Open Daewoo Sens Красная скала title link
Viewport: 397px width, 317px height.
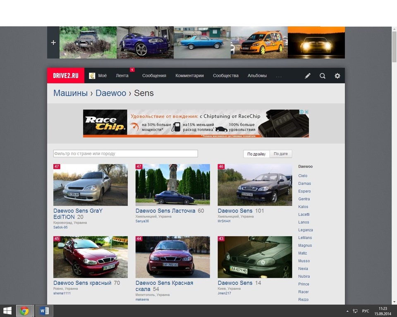click(x=164, y=286)
